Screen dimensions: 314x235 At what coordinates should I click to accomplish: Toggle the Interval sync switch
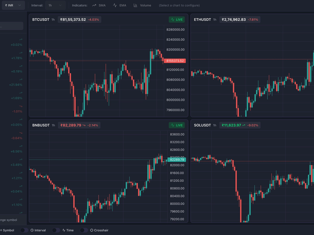[x=24, y=230]
